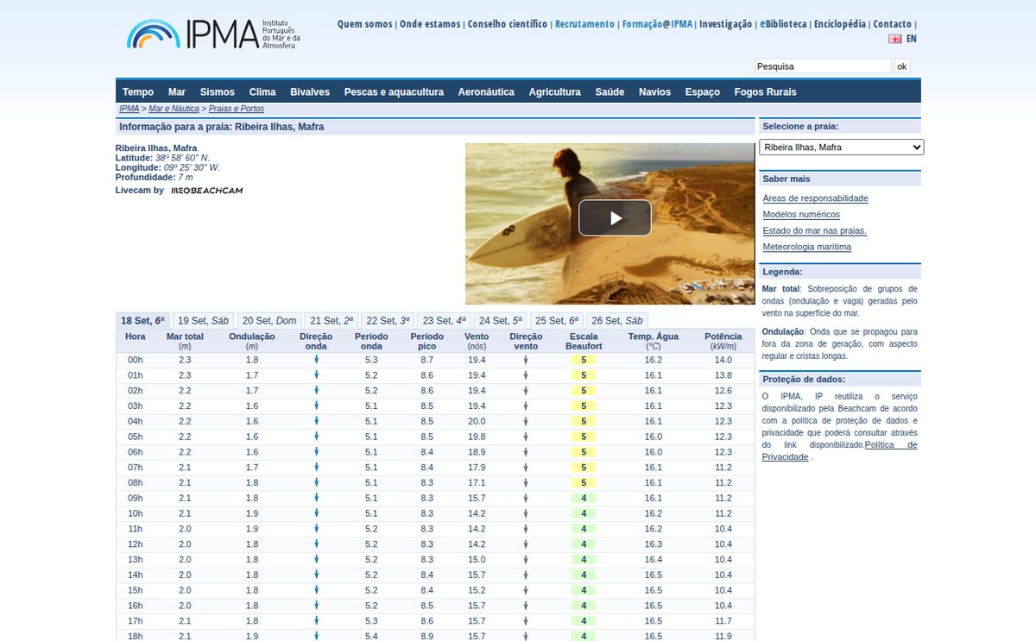Click the Escala Beaufort column header

[x=584, y=341]
